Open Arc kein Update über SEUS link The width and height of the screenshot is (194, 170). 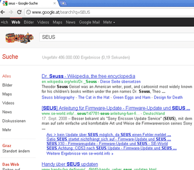tap(109, 135)
